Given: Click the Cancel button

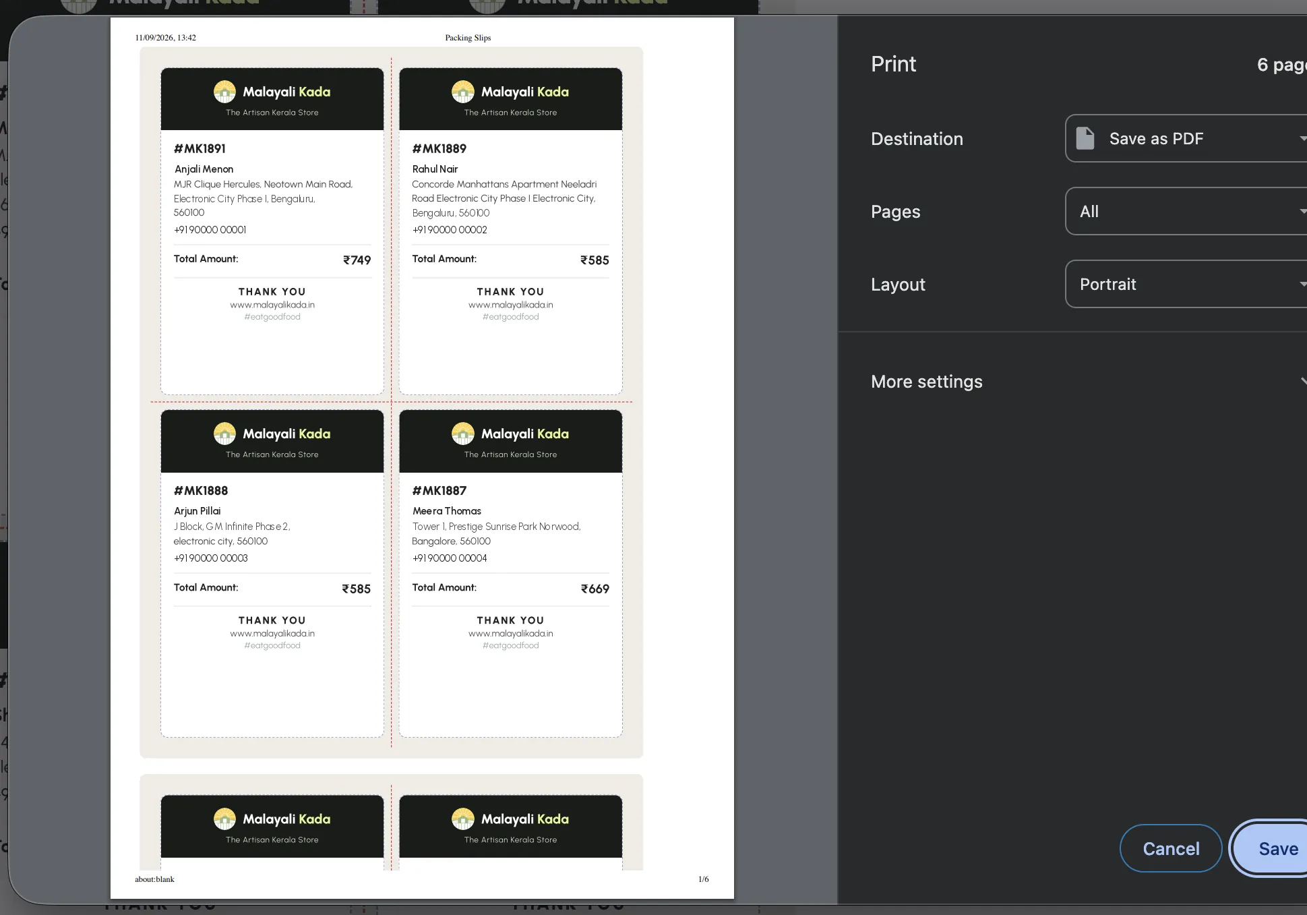Looking at the screenshot, I should pos(1171,848).
